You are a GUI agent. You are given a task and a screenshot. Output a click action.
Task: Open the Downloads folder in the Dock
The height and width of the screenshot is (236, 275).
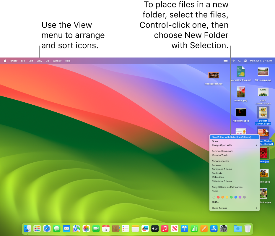click(238, 229)
